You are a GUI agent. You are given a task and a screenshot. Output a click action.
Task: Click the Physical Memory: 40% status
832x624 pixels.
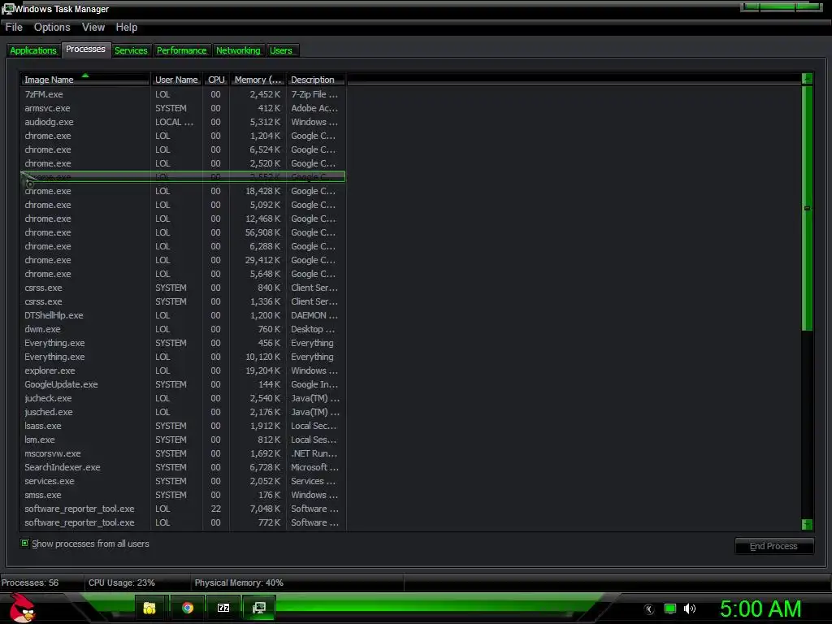tap(239, 583)
